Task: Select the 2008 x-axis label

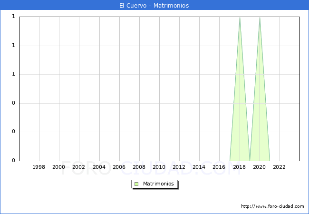Action: tap(139, 167)
